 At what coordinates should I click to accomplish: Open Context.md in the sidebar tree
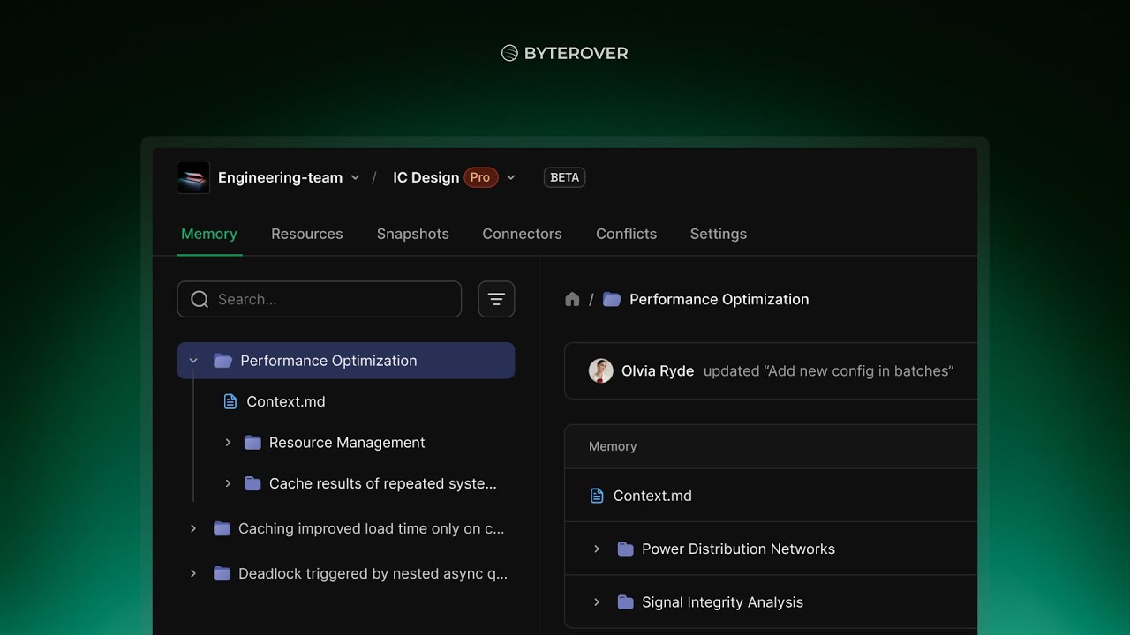(x=286, y=401)
